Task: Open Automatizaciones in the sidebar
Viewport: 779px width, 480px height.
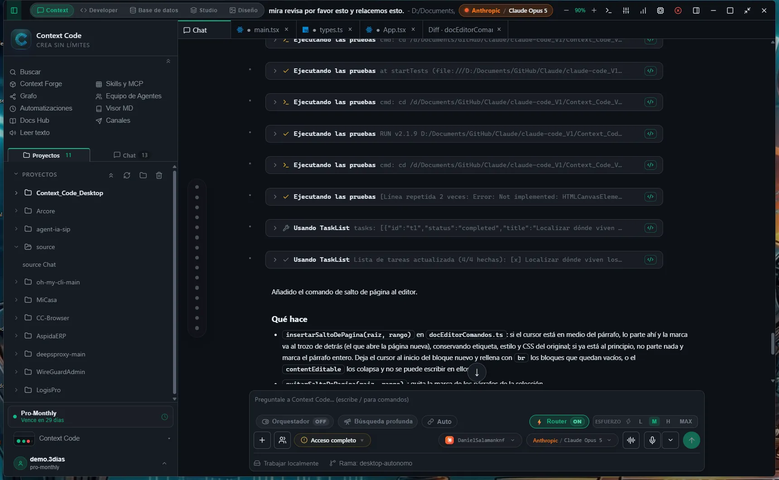Action: pos(41,108)
